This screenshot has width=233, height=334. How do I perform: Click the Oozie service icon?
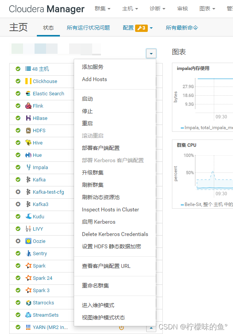28,241
